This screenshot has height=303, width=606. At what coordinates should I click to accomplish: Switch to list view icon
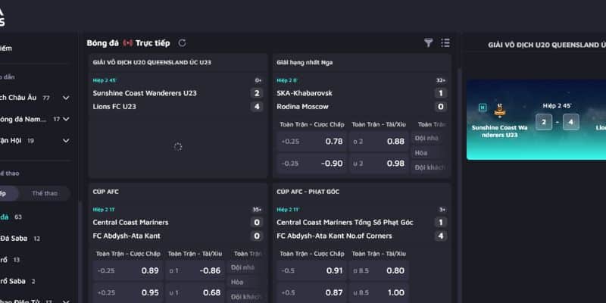tap(445, 43)
